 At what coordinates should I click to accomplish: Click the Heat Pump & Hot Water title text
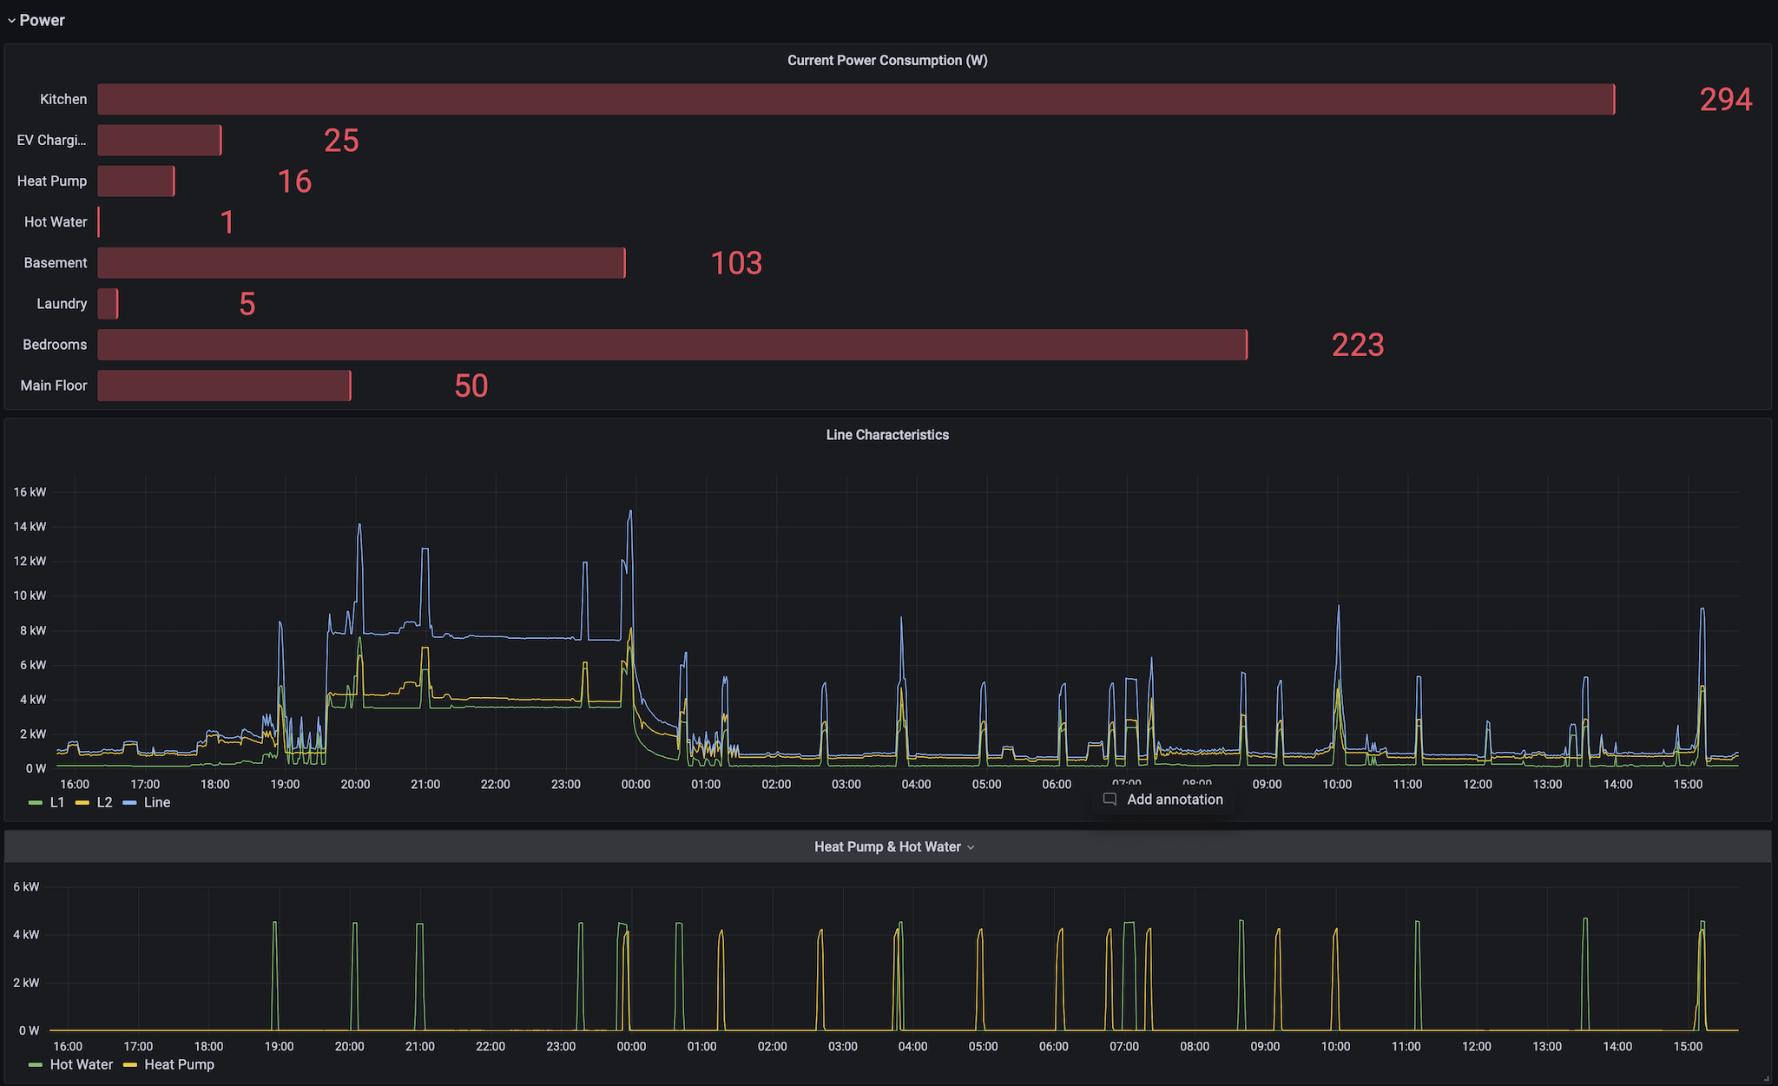[886, 847]
